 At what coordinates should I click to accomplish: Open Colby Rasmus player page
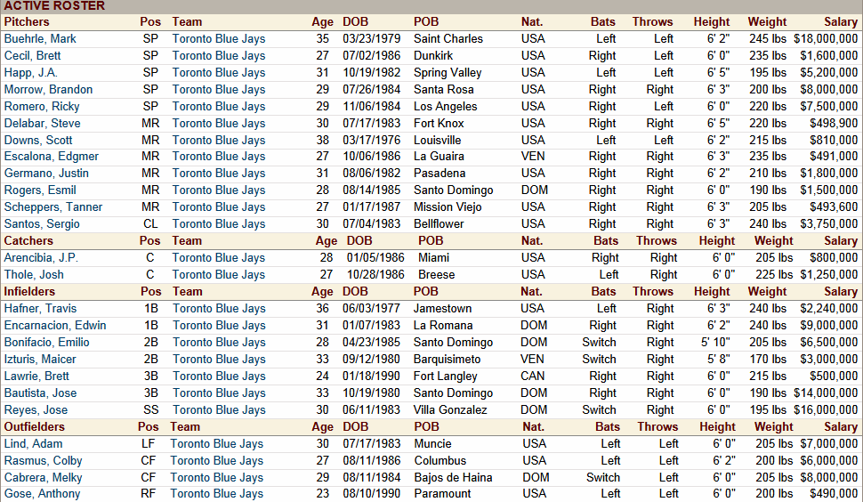coord(43,460)
